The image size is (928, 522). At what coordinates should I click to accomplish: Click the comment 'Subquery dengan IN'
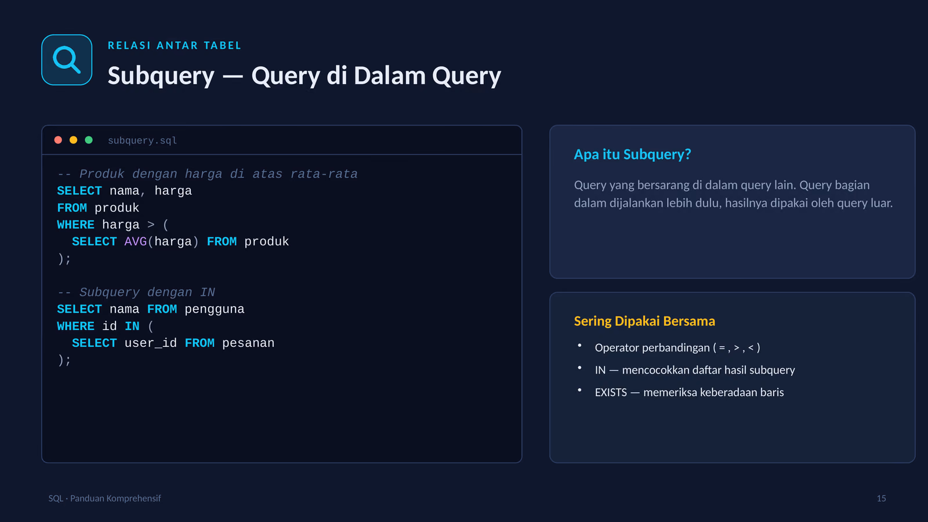tap(136, 292)
